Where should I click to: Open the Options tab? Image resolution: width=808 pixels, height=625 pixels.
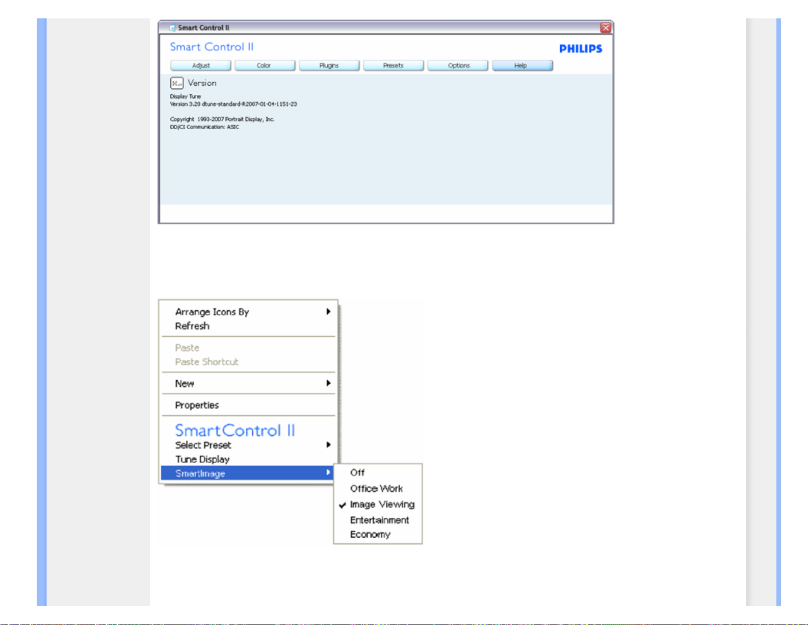[458, 65]
